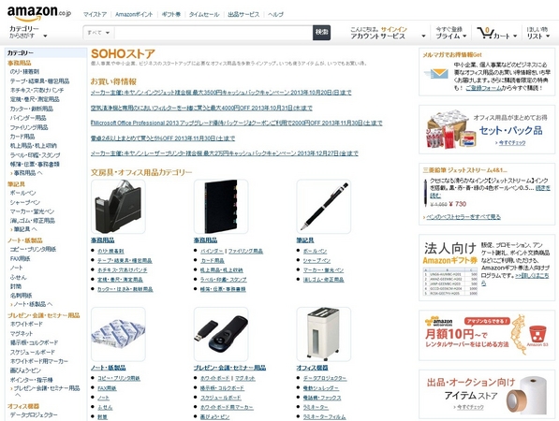Click the Amazon.co.jp logo
Viewport: 559px width, 421px height.
point(39,13)
